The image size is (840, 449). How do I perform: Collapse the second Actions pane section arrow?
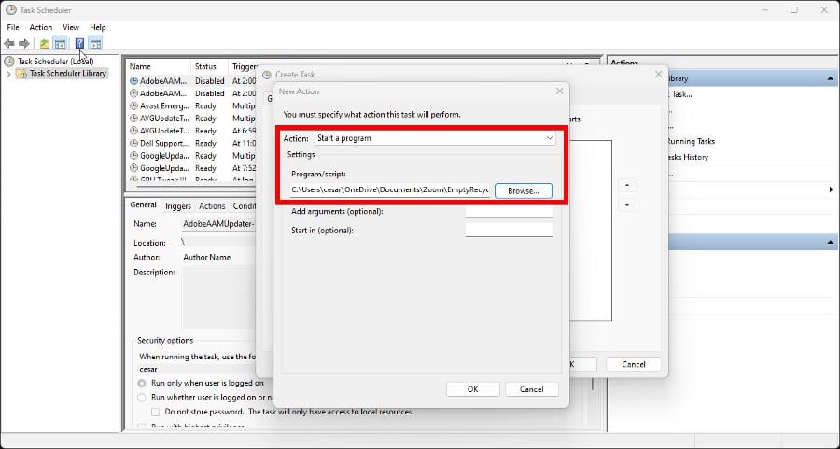pyautogui.click(x=831, y=243)
